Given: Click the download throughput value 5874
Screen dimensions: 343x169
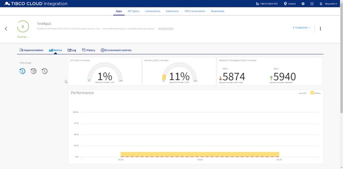Looking at the screenshot, I should coord(234,77).
